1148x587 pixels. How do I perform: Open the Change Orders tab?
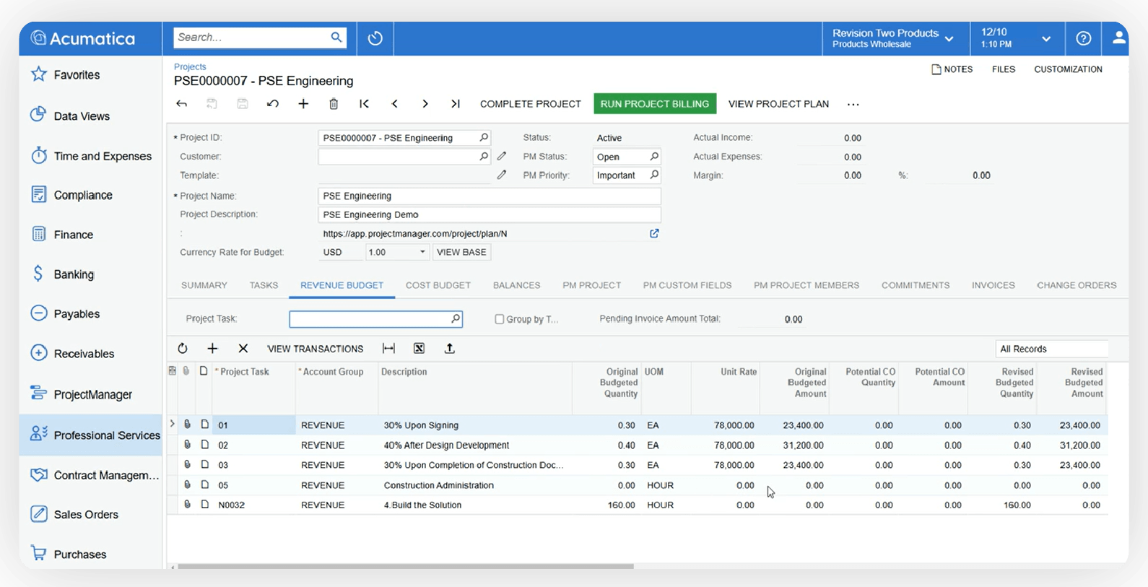[1076, 285]
